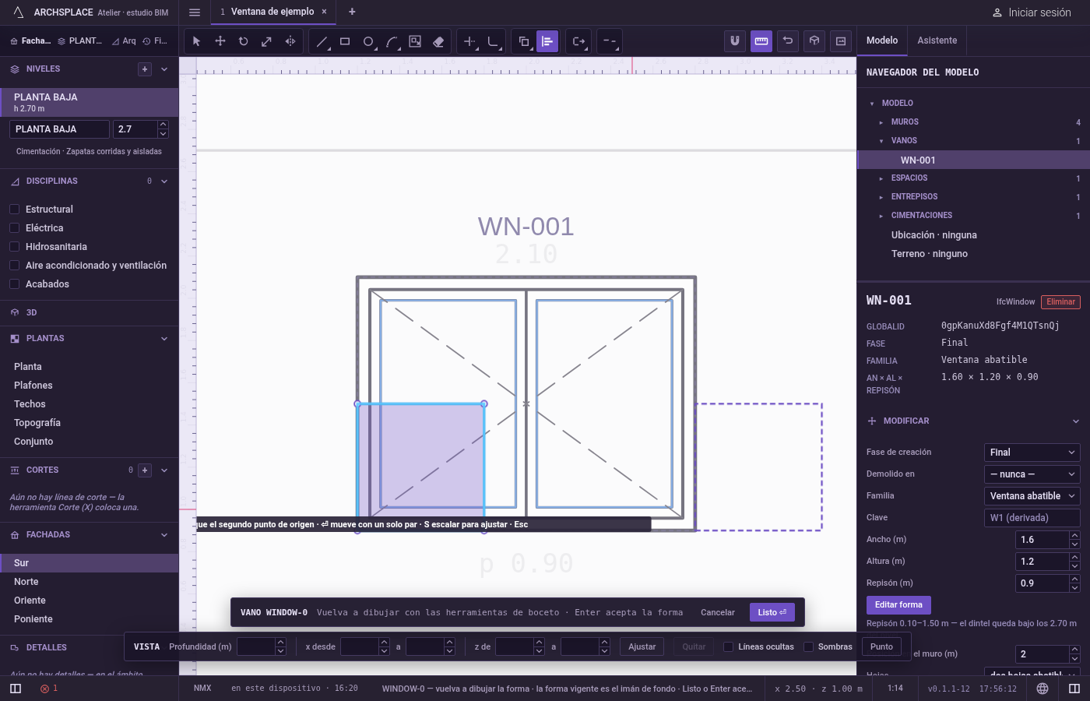Open the Familia Ventana abatible dropdown

(x=1032, y=496)
